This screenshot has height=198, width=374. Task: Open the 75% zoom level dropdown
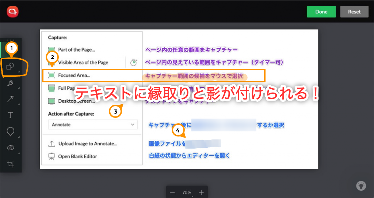(187, 192)
